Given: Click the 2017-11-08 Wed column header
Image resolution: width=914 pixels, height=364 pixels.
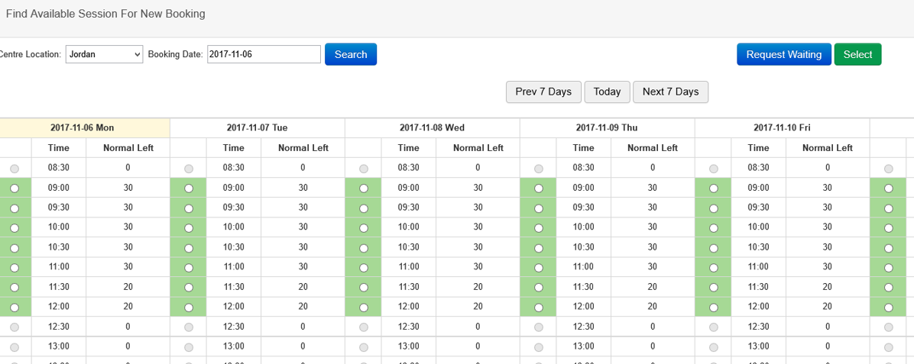Looking at the screenshot, I should click(432, 127).
